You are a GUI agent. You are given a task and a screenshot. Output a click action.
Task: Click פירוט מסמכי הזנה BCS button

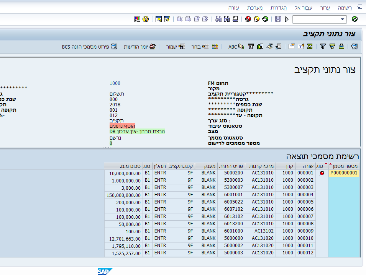pos(89,47)
